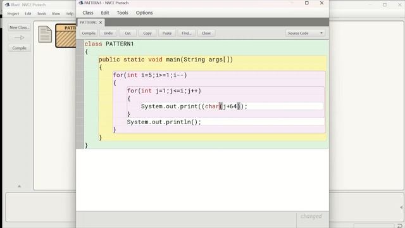The height and width of the screenshot is (228, 405).
Task: Click the Compile button in editor toolbar
Action: coord(89,33)
